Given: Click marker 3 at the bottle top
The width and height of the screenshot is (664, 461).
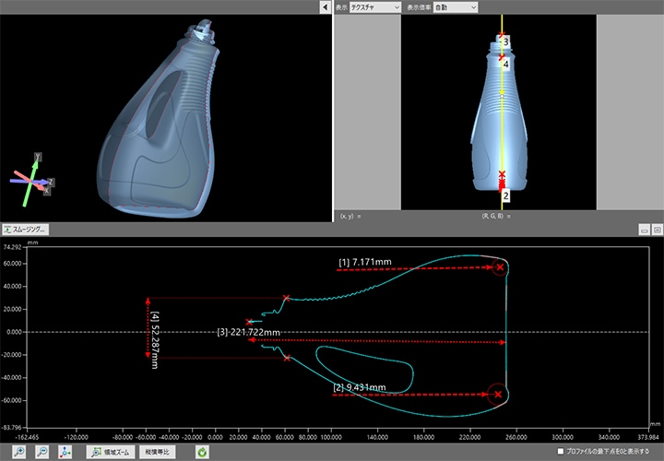Looking at the screenshot, I should coord(504,41).
